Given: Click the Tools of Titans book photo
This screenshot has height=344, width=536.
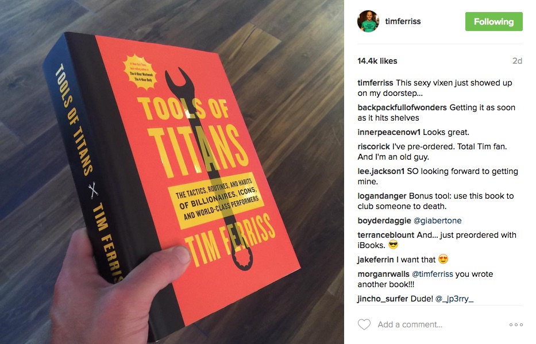Looking at the screenshot, I should [x=172, y=172].
